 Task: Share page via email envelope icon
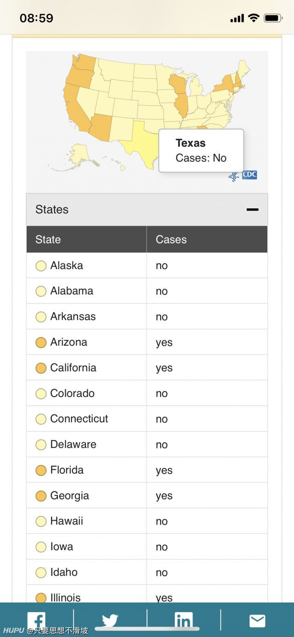pyautogui.click(x=257, y=621)
